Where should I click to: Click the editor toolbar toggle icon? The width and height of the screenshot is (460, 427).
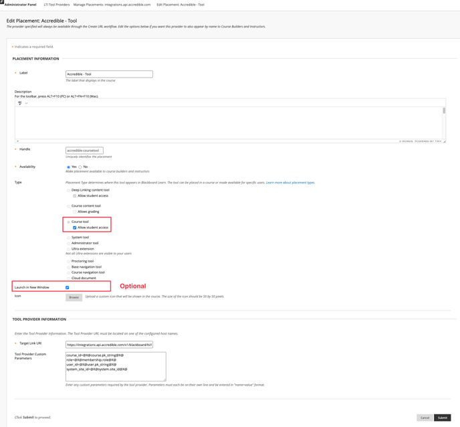(20, 103)
